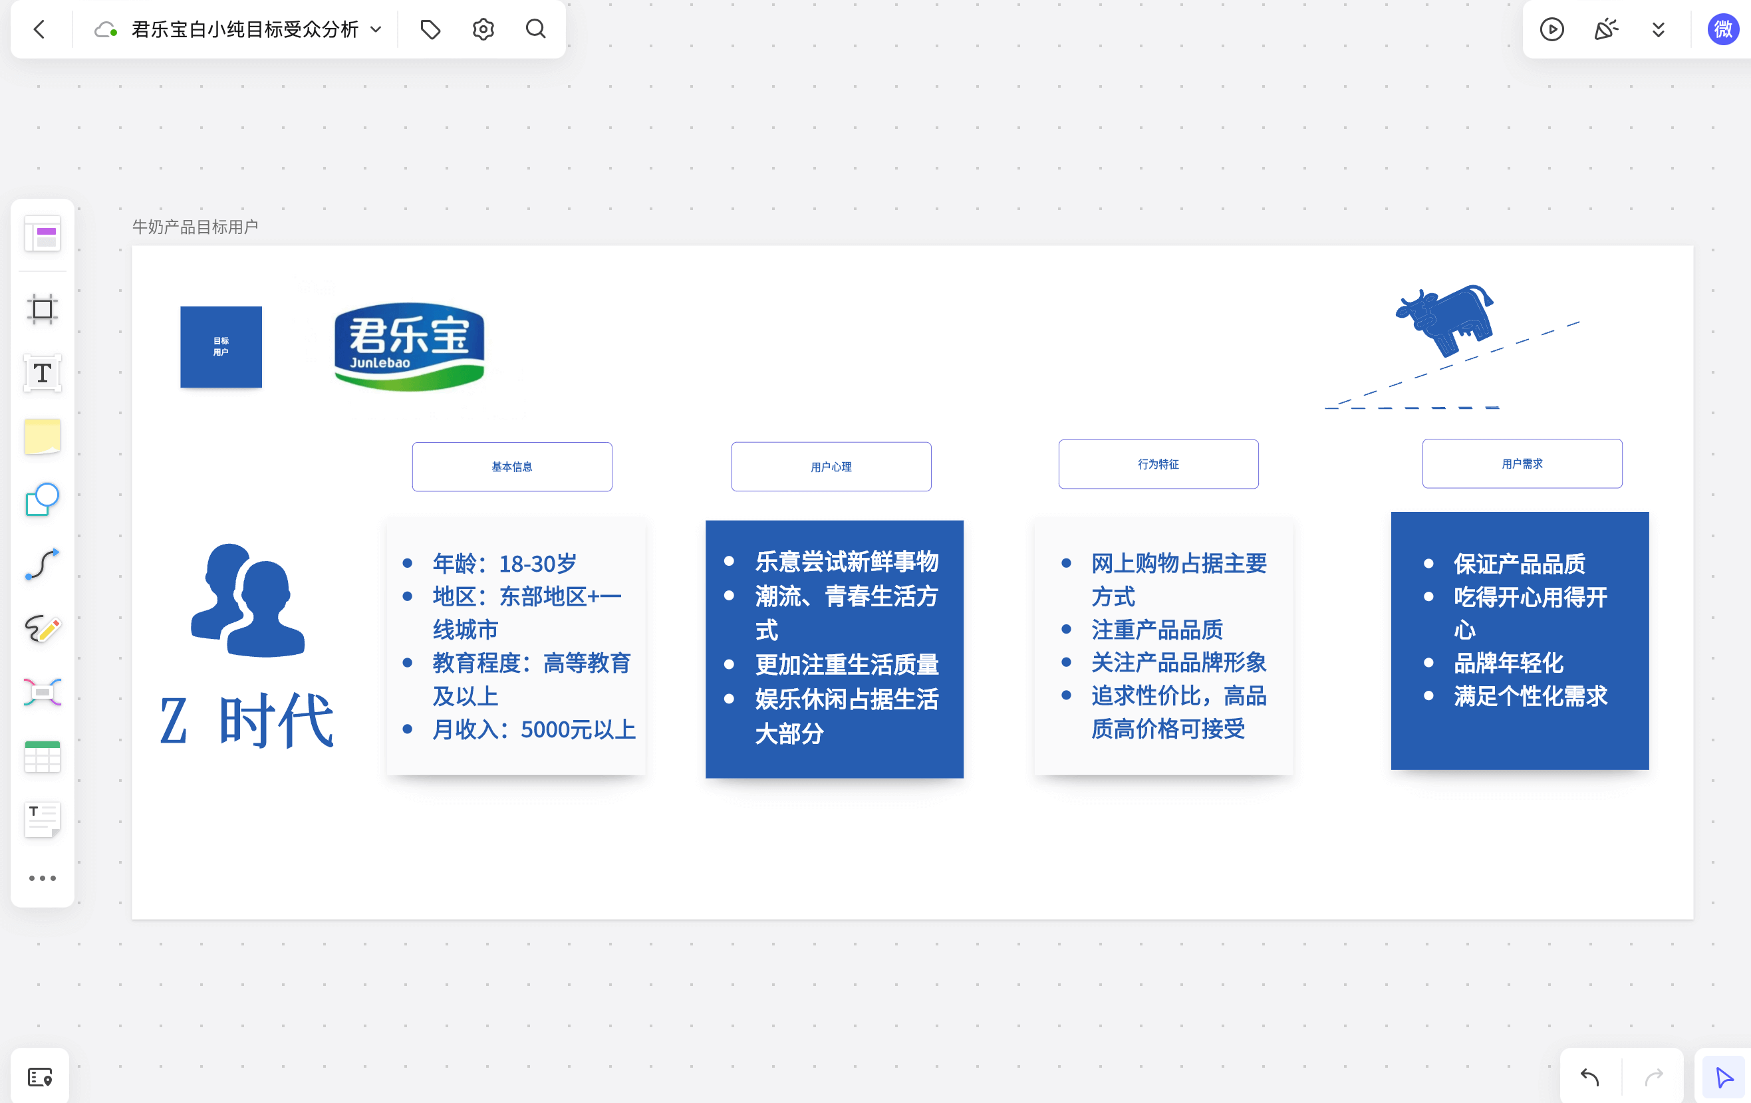This screenshot has width=1751, height=1103.
Task: Open the tag label panel
Action: 430,29
